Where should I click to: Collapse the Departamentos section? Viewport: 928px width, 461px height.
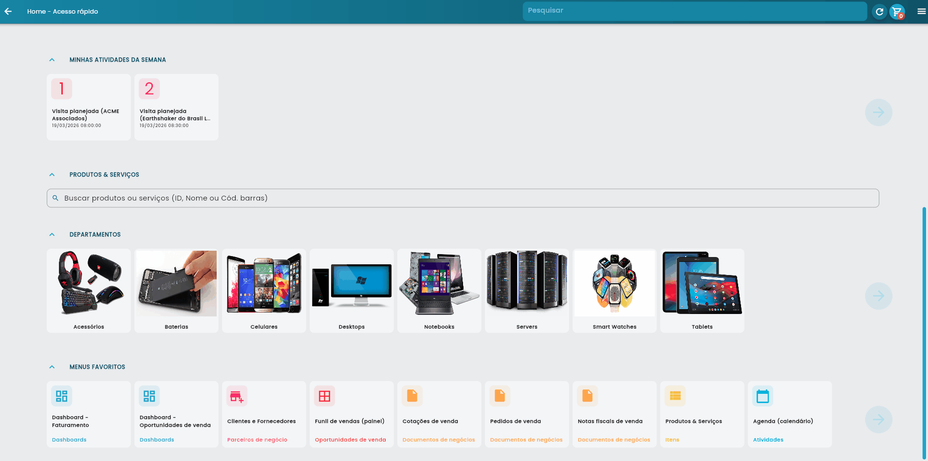[52, 235]
